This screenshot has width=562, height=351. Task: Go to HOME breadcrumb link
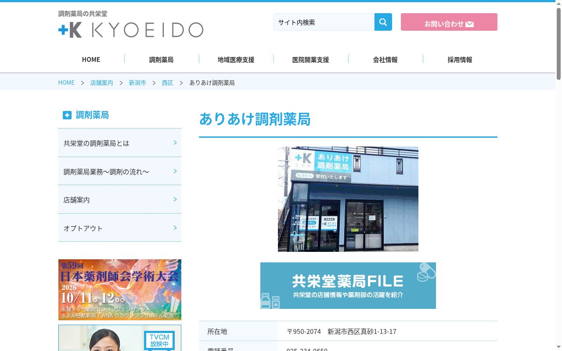point(66,82)
